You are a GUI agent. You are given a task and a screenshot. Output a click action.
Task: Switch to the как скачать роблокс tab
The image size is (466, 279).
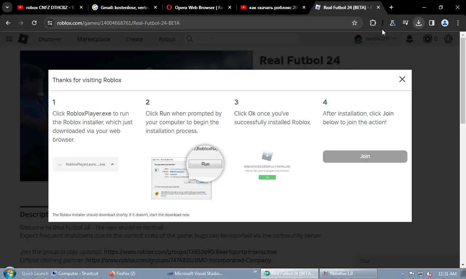coord(273,7)
